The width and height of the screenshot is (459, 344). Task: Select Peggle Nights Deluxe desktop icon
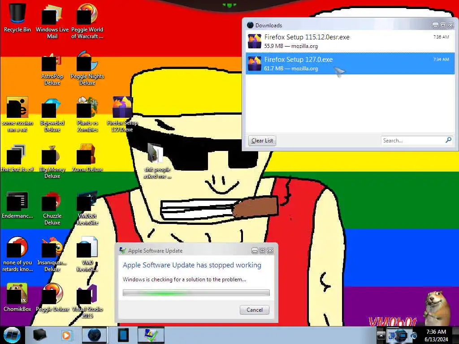pos(87,68)
